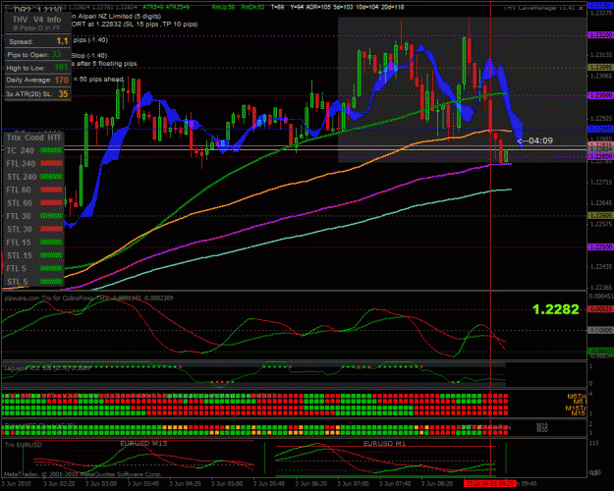
Task: Click the 3x ATR(20) SL value 35
Action: click(x=63, y=94)
